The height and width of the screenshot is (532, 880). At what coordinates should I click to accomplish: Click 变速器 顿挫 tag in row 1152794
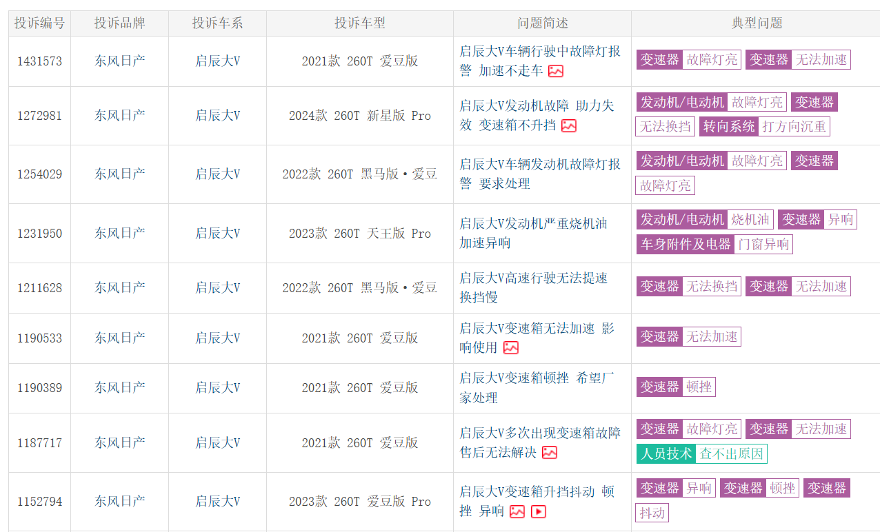coord(760,488)
